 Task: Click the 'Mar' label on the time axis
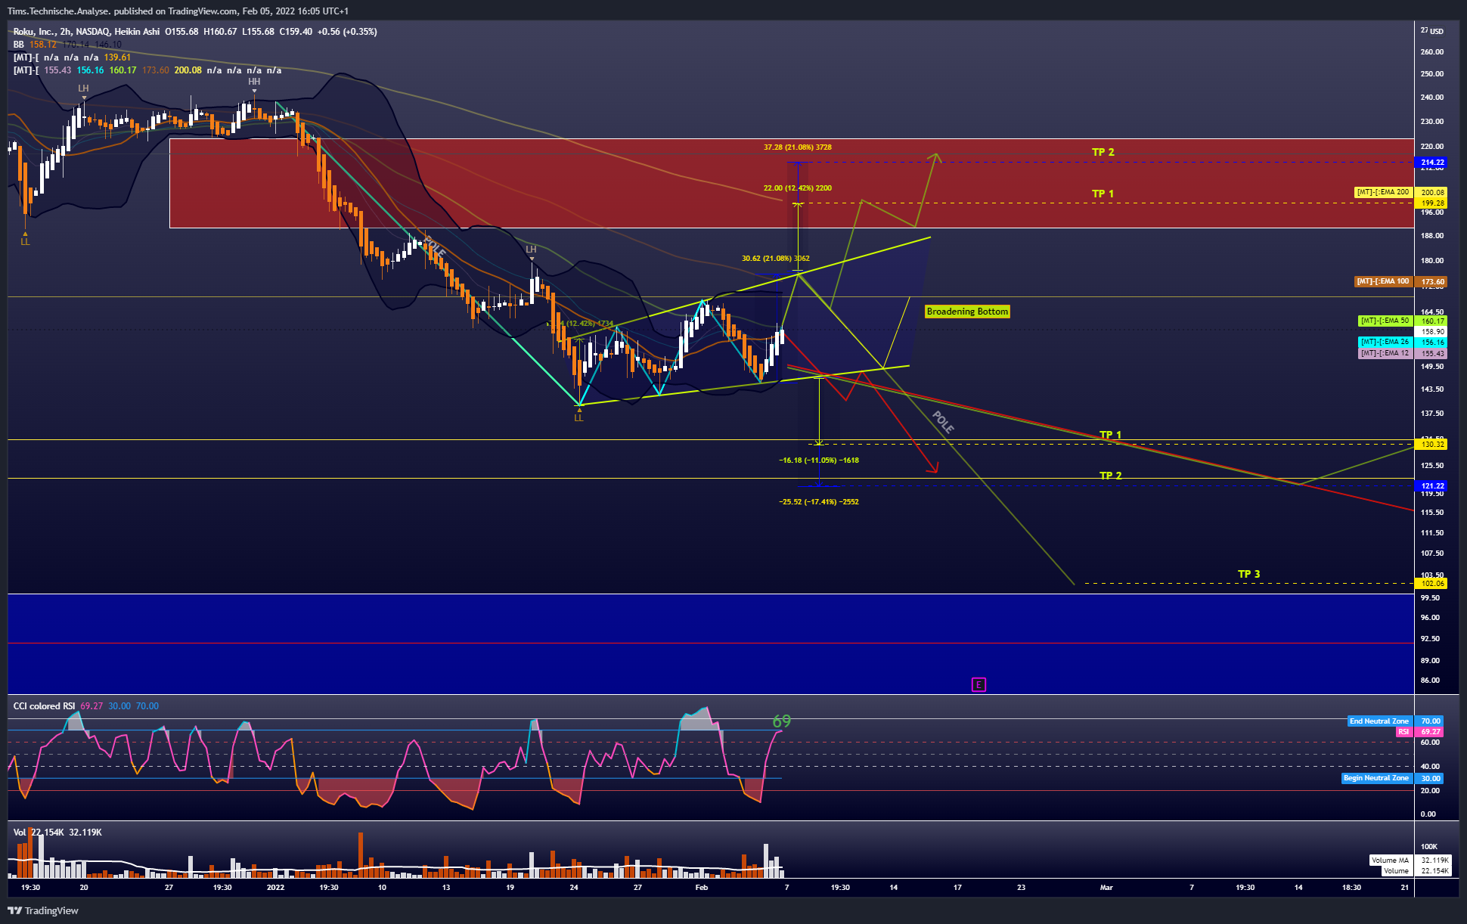click(1106, 888)
